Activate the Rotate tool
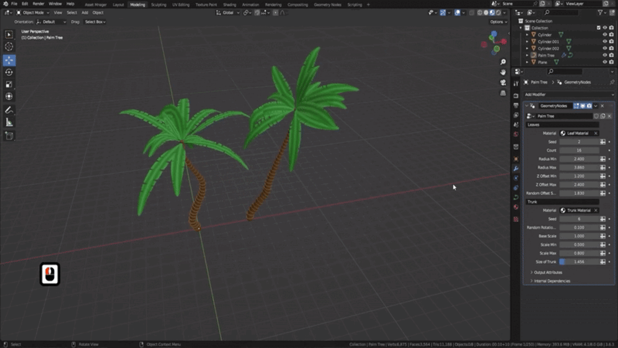Screen dimensions: 618x348 (9, 72)
